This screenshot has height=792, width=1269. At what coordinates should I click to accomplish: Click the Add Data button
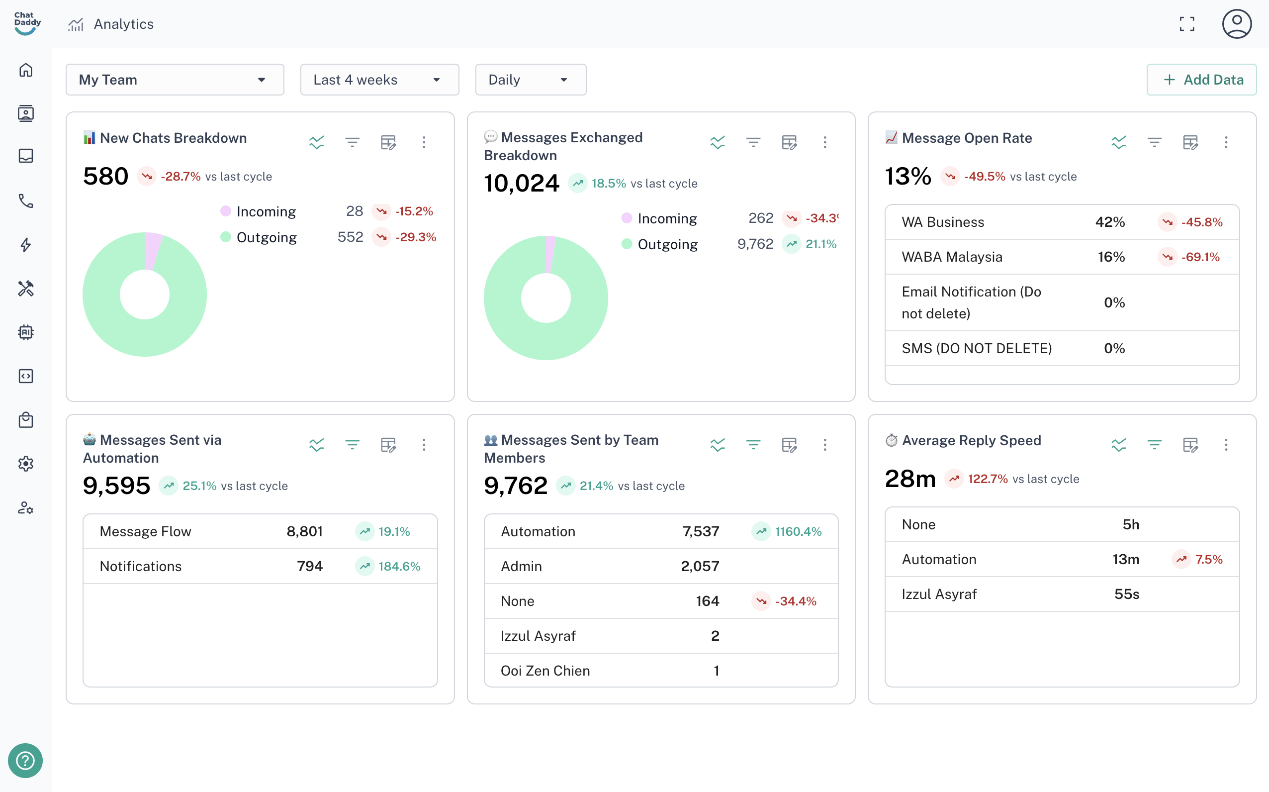(x=1201, y=80)
